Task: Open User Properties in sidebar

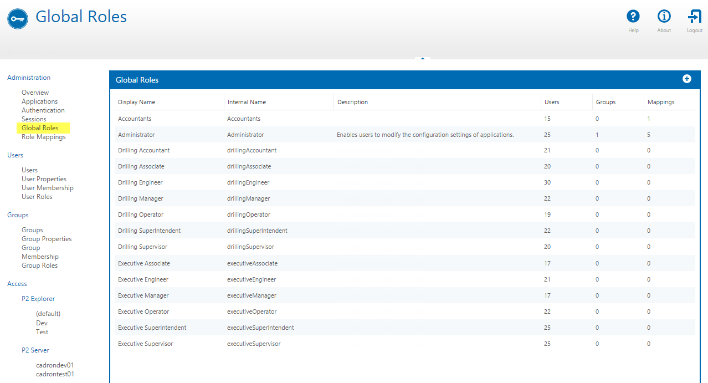Action: coord(44,179)
